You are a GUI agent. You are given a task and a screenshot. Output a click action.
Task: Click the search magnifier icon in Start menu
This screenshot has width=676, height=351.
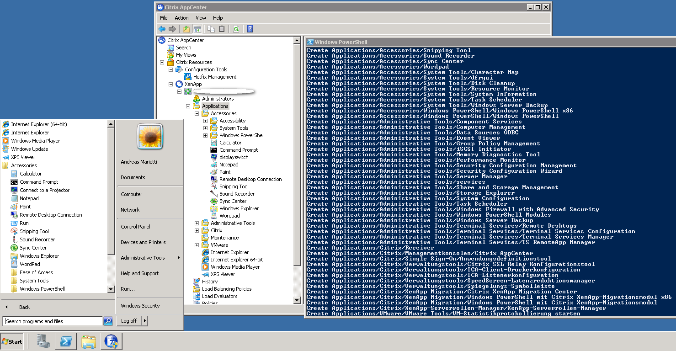coord(108,321)
